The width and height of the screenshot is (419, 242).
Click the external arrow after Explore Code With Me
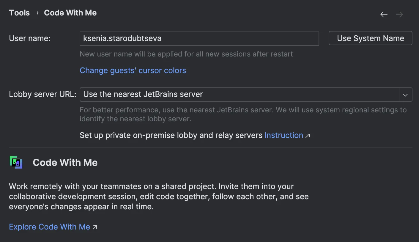point(95,227)
